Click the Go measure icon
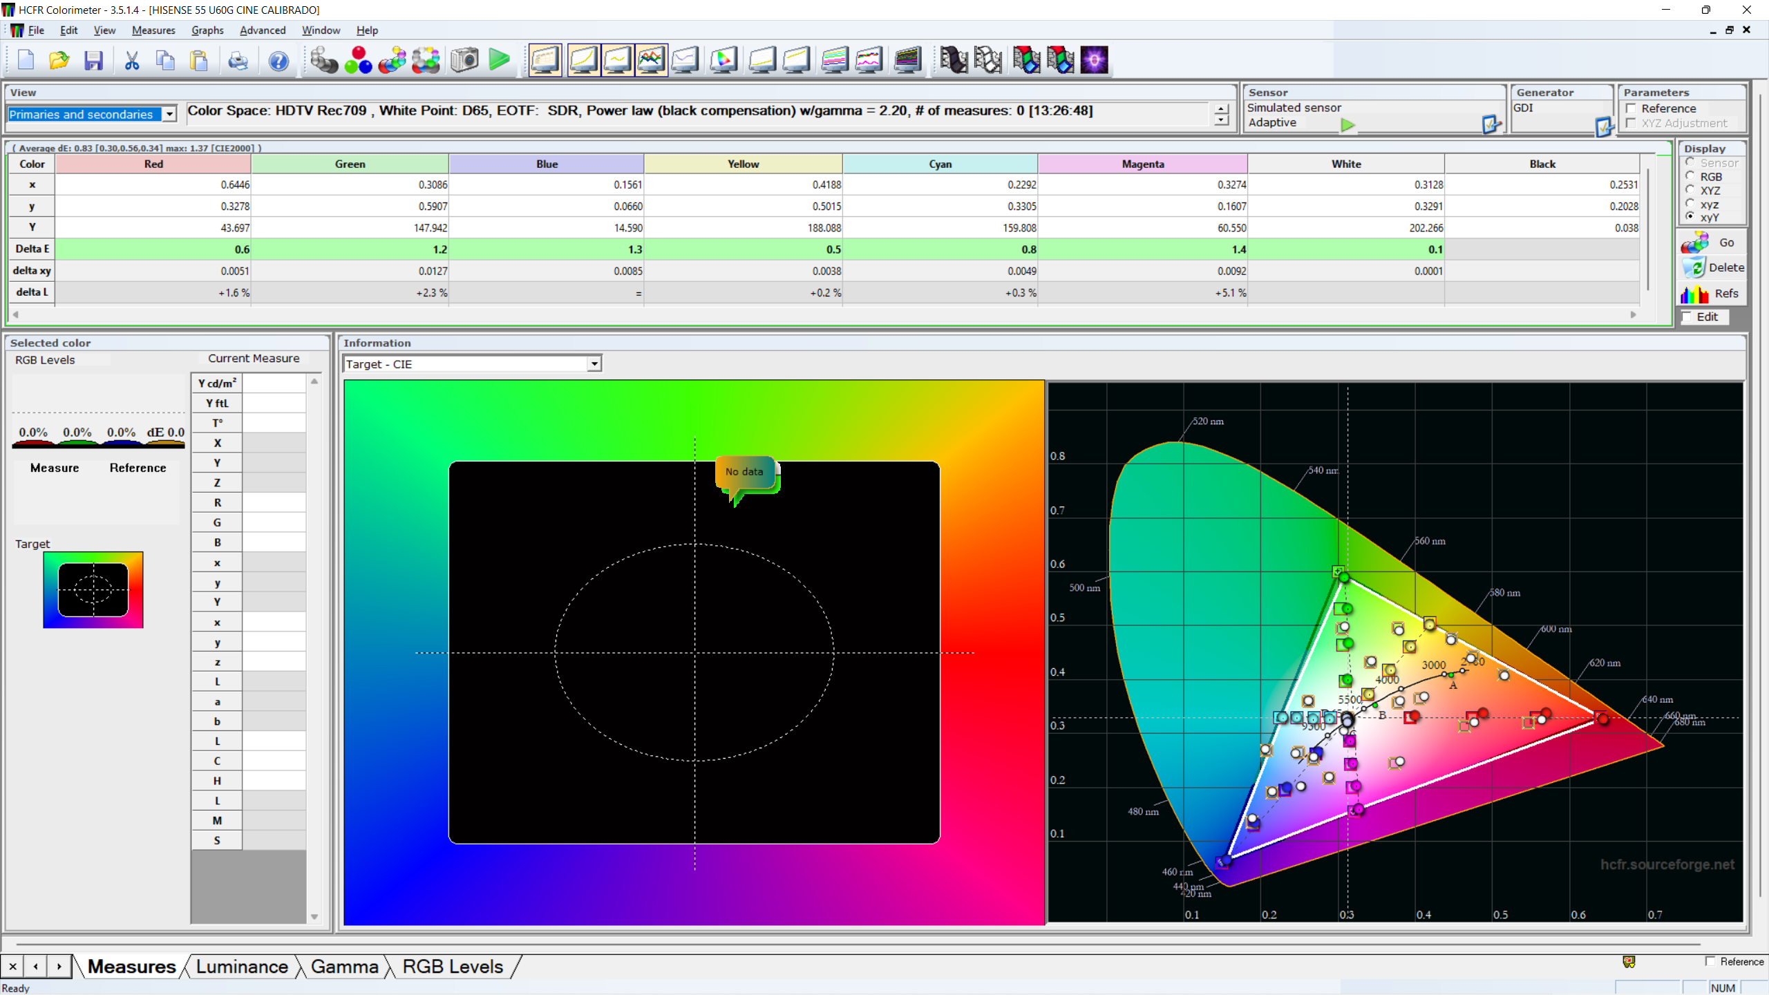This screenshot has width=1769, height=995. (1711, 243)
